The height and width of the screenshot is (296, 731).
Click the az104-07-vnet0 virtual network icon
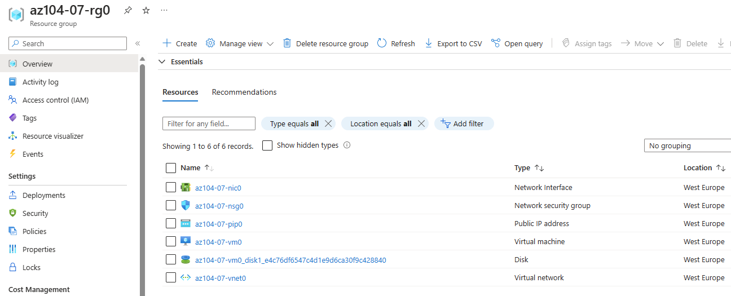[186, 278]
